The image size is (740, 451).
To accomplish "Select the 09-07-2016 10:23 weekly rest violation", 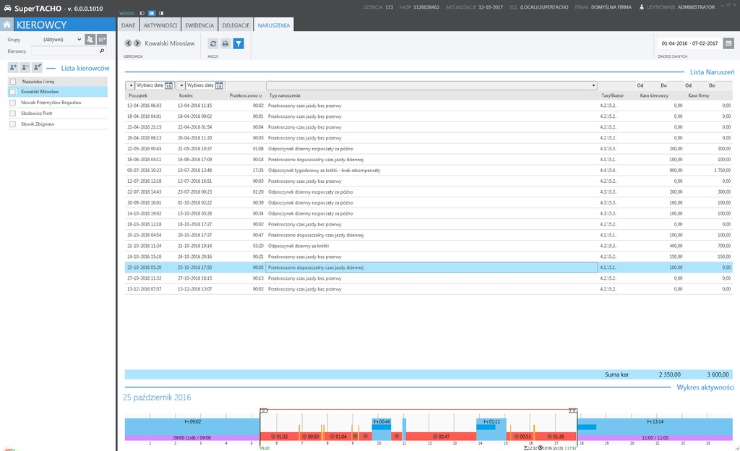I will (429, 171).
